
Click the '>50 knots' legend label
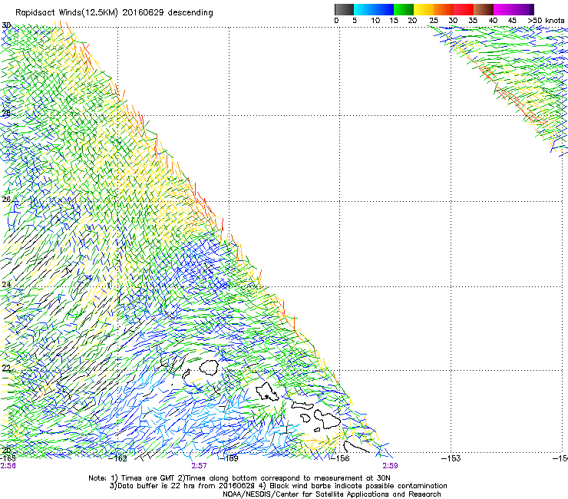tap(546, 21)
